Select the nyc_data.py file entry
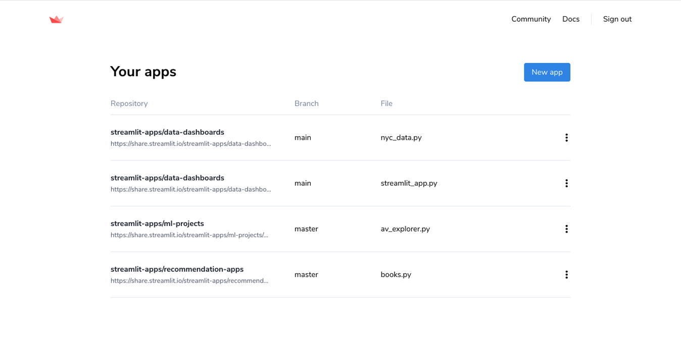The width and height of the screenshot is (681, 347). (x=401, y=138)
